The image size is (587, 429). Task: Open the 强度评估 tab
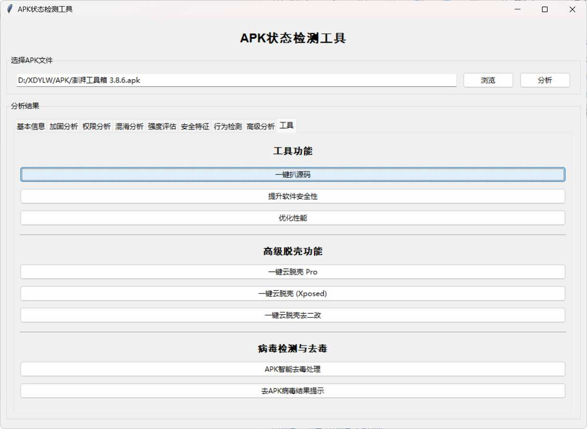[x=162, y=126]
